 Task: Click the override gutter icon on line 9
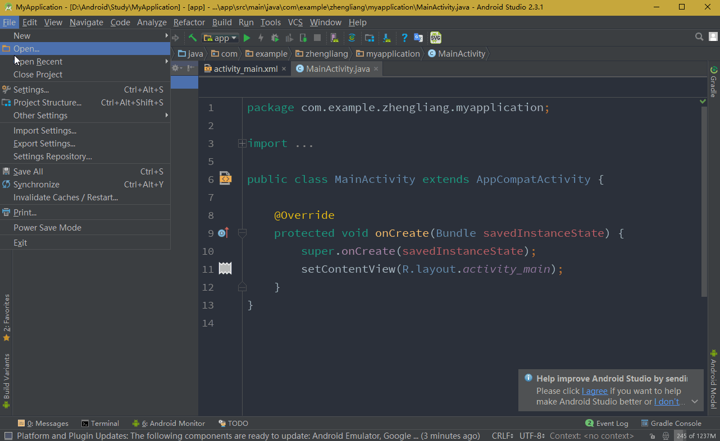coord(224,233)
